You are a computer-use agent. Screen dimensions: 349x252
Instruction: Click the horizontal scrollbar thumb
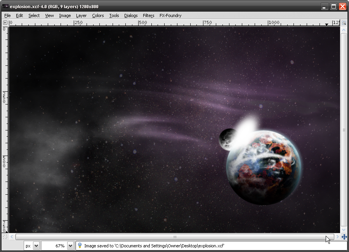tap(175, 237)
